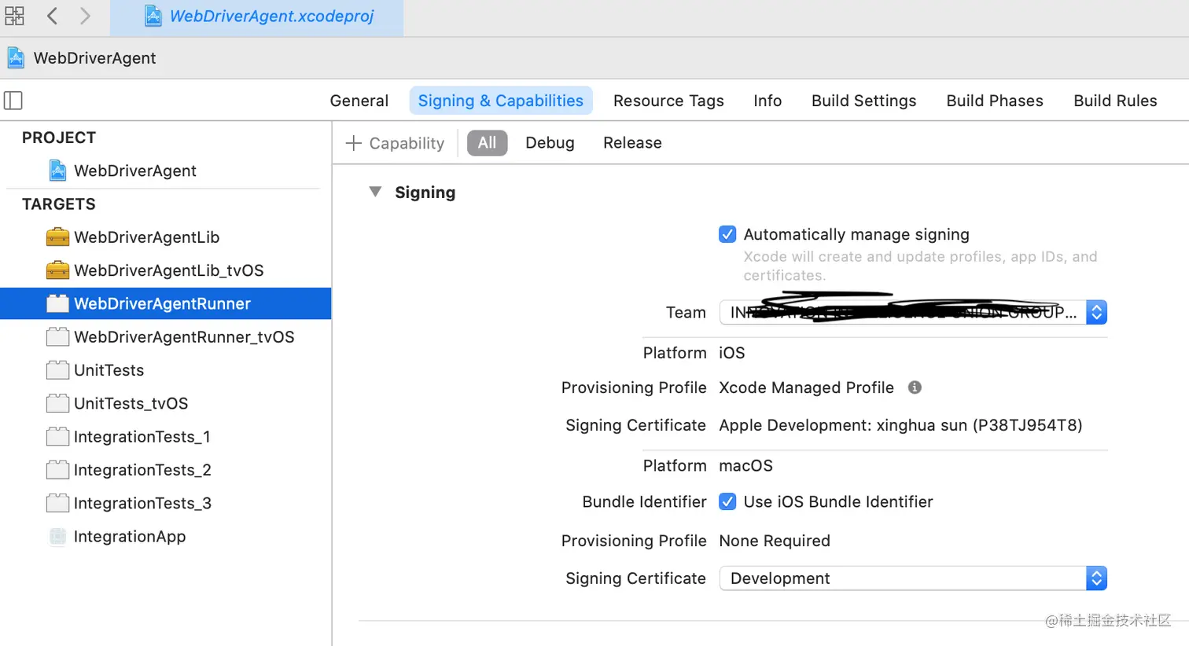This screenshot has width=1189, height=646.
Task: Open the Resource Tags tab
Action: point(668,101)
